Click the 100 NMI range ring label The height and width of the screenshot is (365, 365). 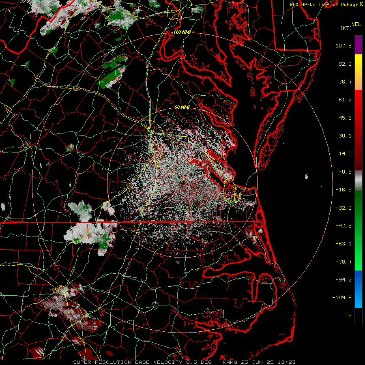click(x=182, y=32)
